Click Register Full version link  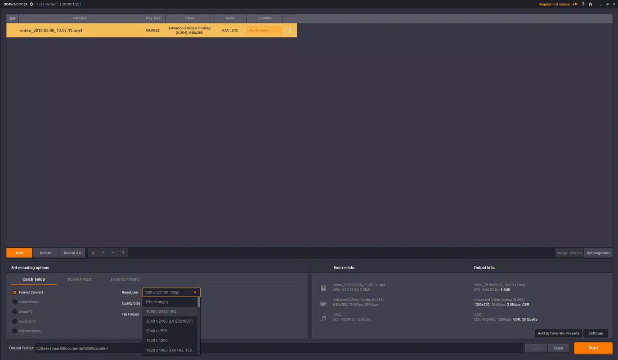554,4
